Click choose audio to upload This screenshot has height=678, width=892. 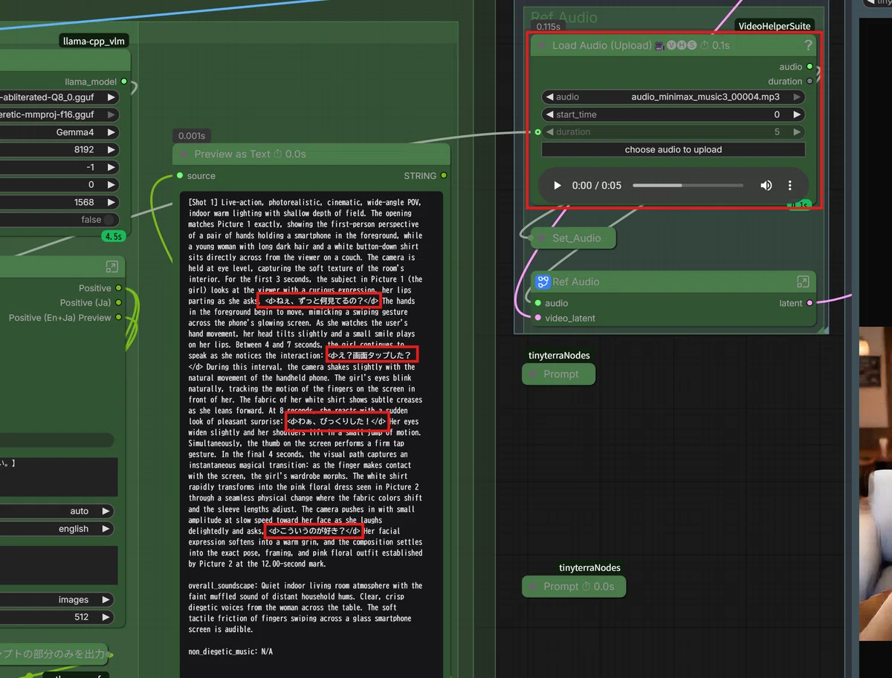[x=673, y=149]
